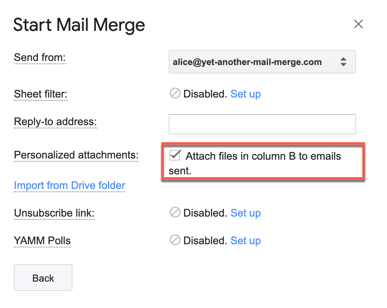Open the Send from account dropdown

click(262, 62)
